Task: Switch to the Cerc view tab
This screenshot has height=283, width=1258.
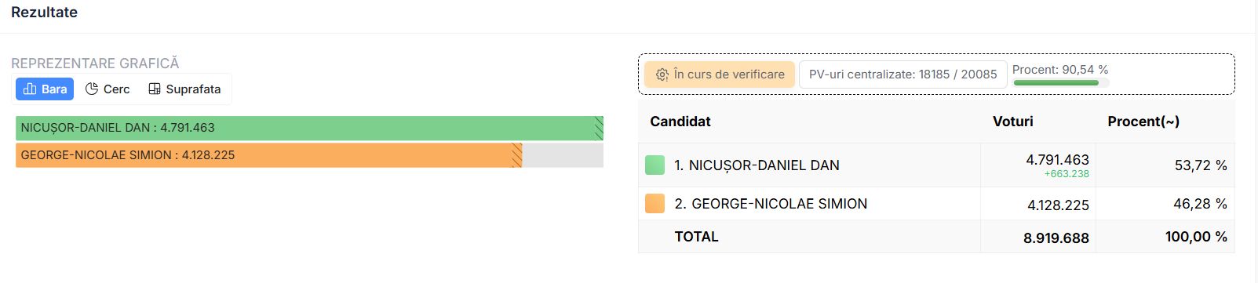Action: click(108, 89)
